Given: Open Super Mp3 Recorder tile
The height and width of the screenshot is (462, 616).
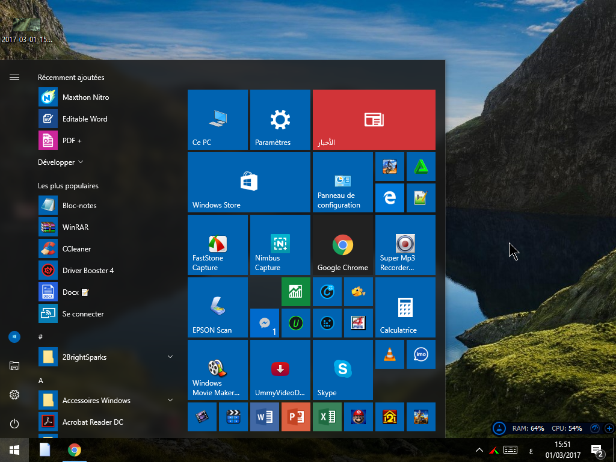Looking at the screenshot, I should [x=405, y=245].
